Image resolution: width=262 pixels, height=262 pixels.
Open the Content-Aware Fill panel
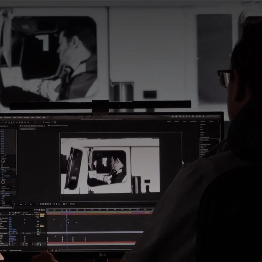click(205, 137)
